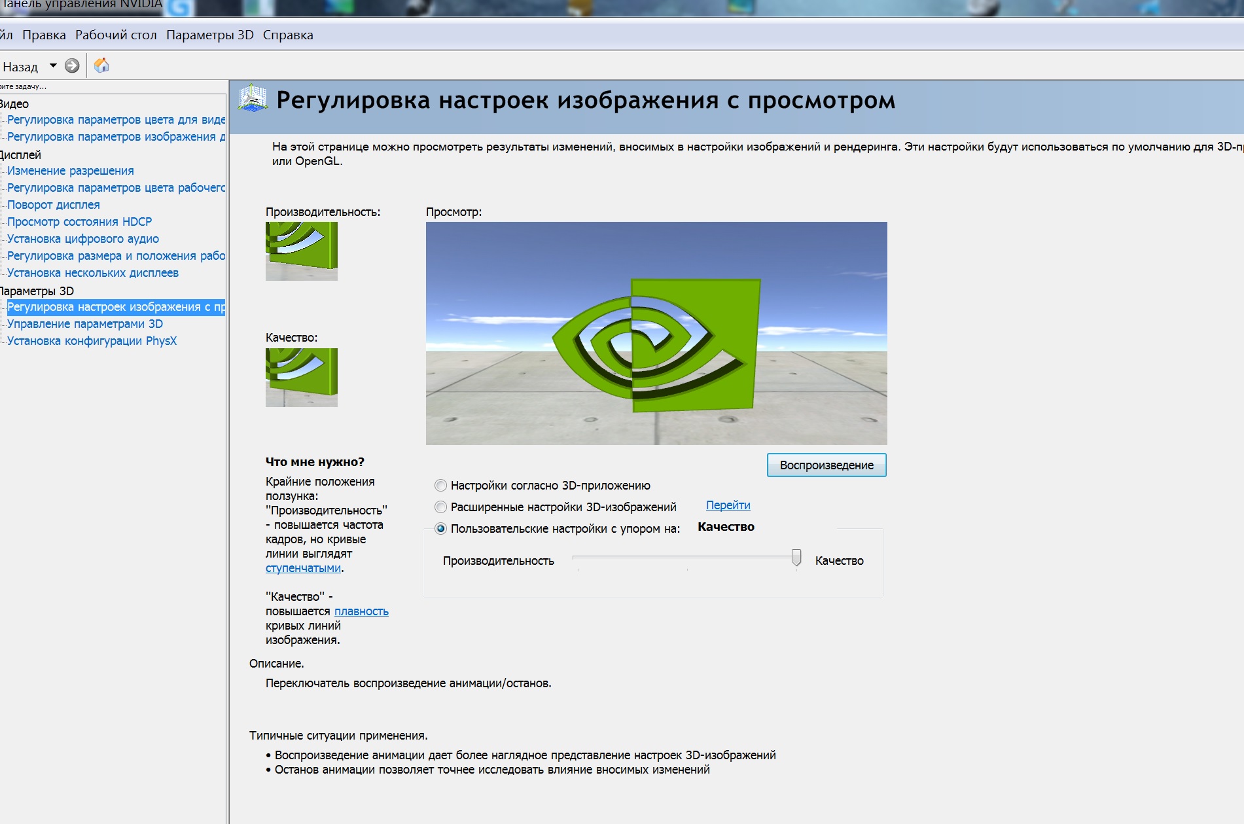Select Регулировка параметров изображения for video
This screenshot has width=1244, height=824.
click(x=116, y=137)
